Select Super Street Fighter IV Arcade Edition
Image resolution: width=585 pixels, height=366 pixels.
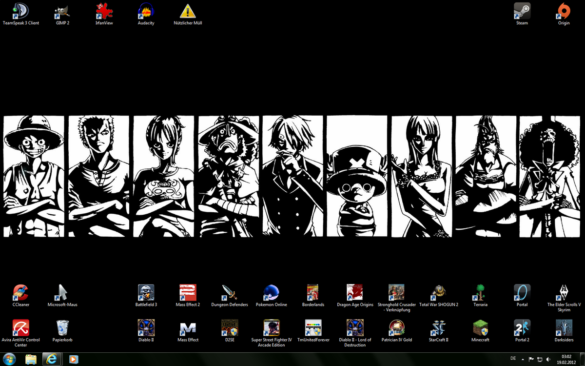[272, 333]
